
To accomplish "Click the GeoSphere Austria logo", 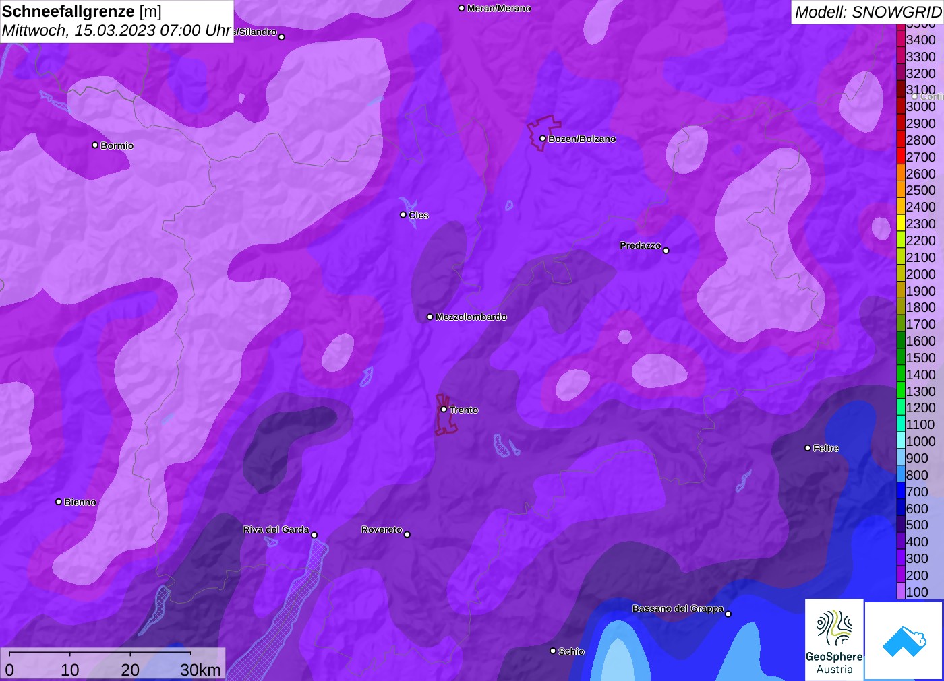I will 834,640.
